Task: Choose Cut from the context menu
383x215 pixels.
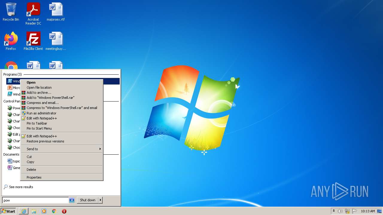Action: point(62,157)
